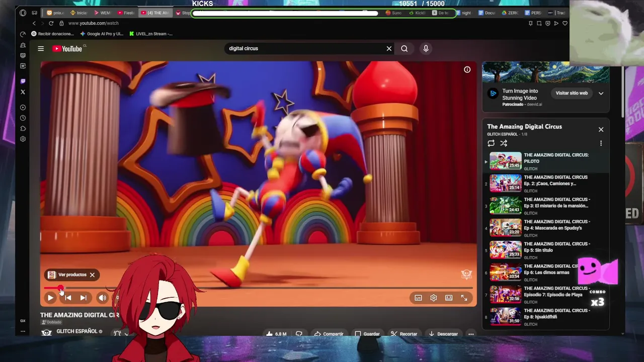Go to the previous video in playlist
The image size is (644, 362).
[68, 298]
